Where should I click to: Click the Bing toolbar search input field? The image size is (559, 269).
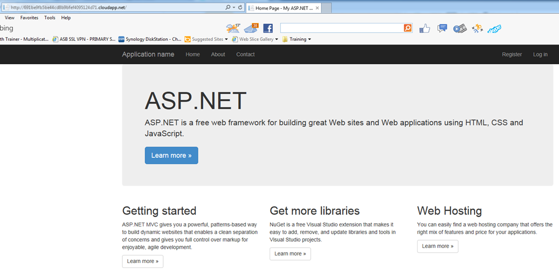pyautogui.click(x=342, y=28)
